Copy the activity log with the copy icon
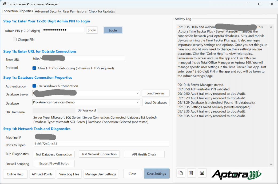This screenshot has height=184, width=278. [x=181, y=173]
